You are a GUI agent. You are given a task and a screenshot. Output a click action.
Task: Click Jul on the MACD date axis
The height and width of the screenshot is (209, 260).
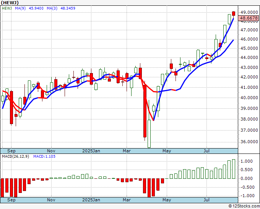point(207,200)
